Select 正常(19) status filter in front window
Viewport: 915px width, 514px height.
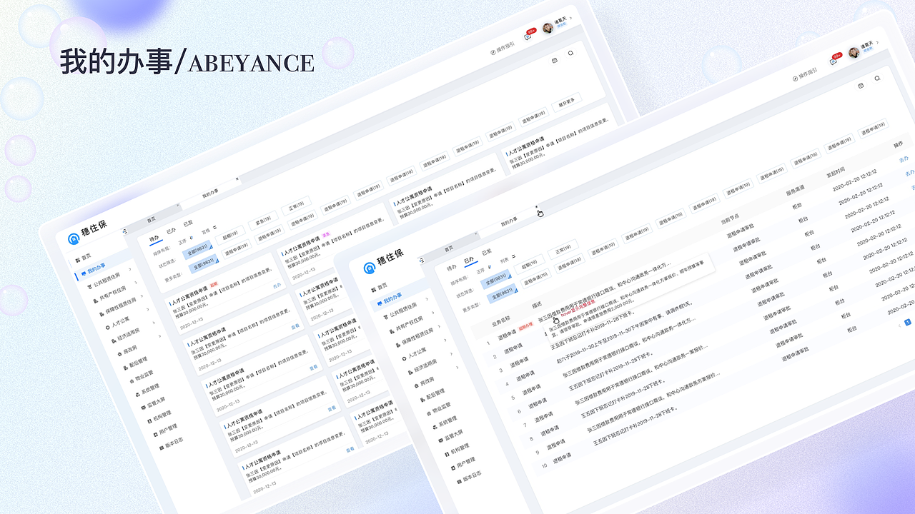tap(563, 248)
